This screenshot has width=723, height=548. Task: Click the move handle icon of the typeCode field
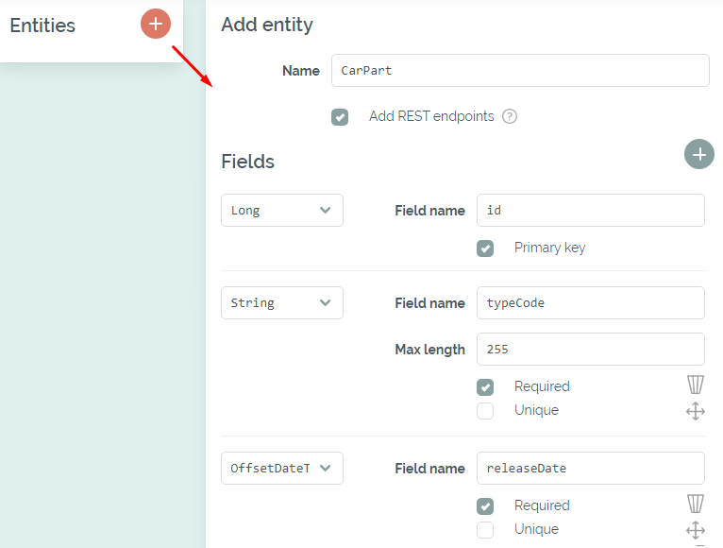(696, 411)
